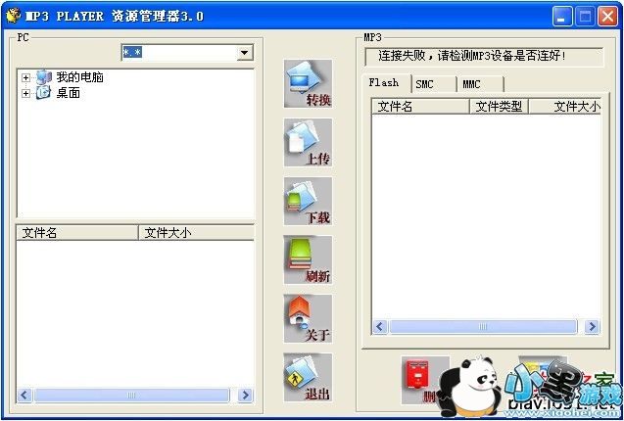The height and width of the screenshot is (421, 624).
Task: Switch to the Flash tab
Action: pos(387,83)
